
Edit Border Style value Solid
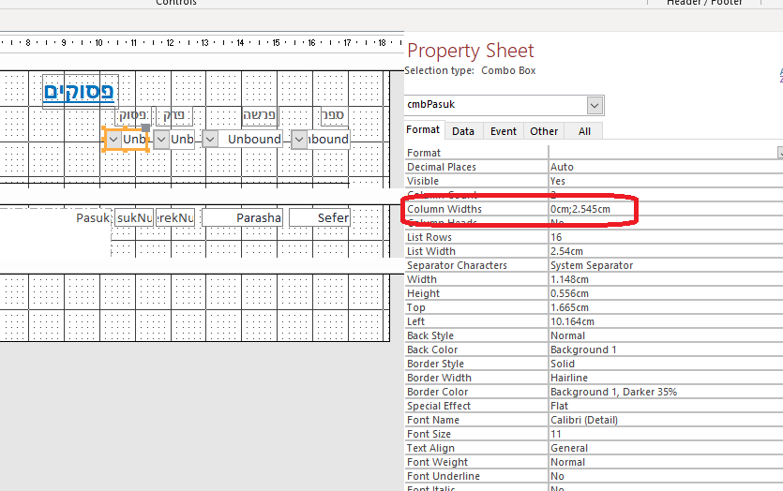click(x=666, y=364)
